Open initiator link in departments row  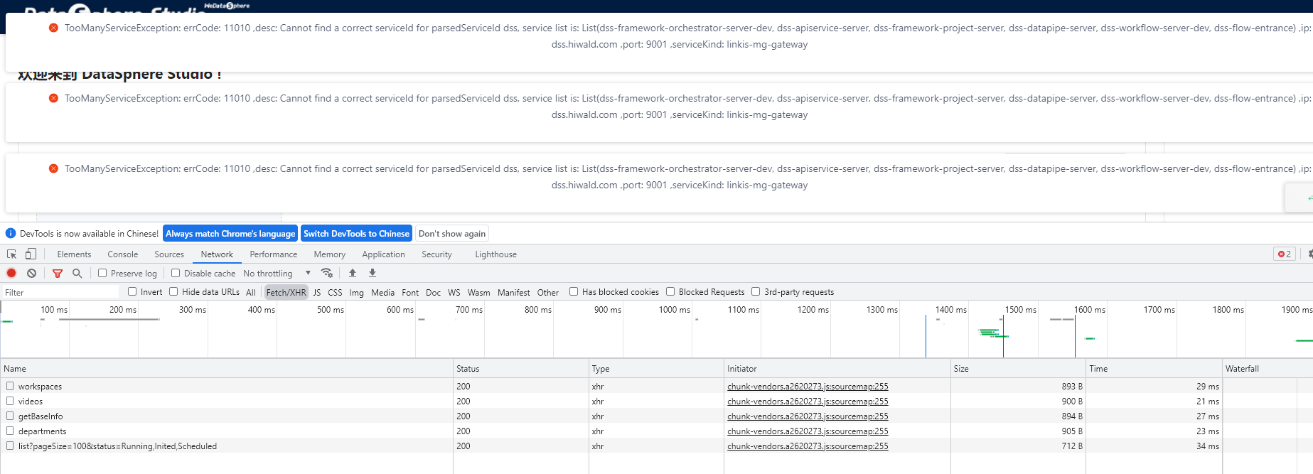tap(808, 431)
